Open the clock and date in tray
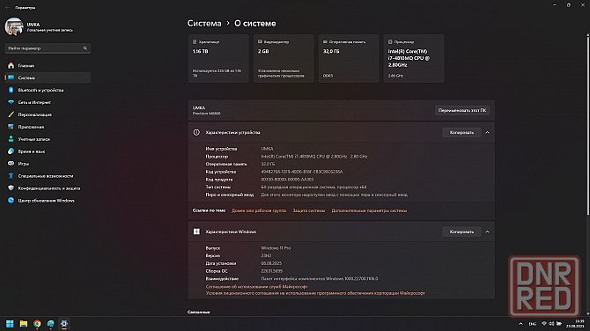This screenshot has width=590, height=331. [576, 323]
